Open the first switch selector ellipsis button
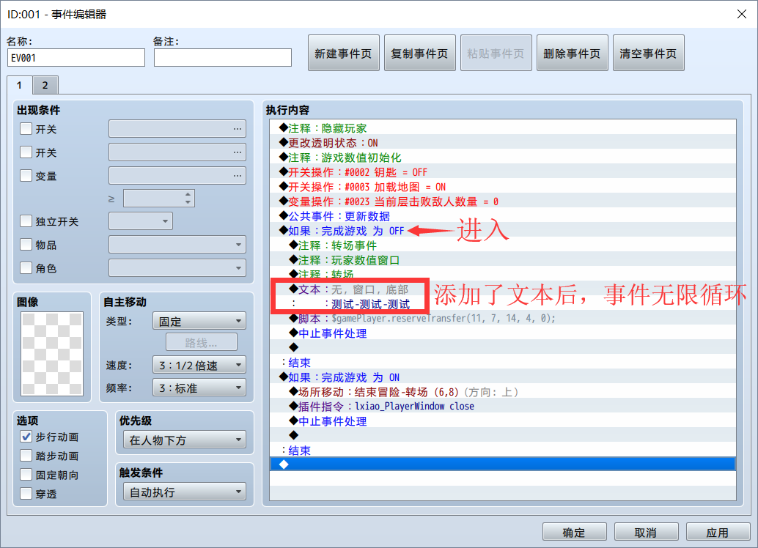This screenshot has height=548, width=758. click(237, 129)
